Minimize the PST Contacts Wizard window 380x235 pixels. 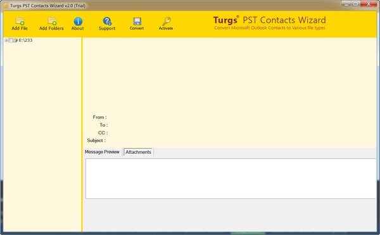(x=346, y=4)
